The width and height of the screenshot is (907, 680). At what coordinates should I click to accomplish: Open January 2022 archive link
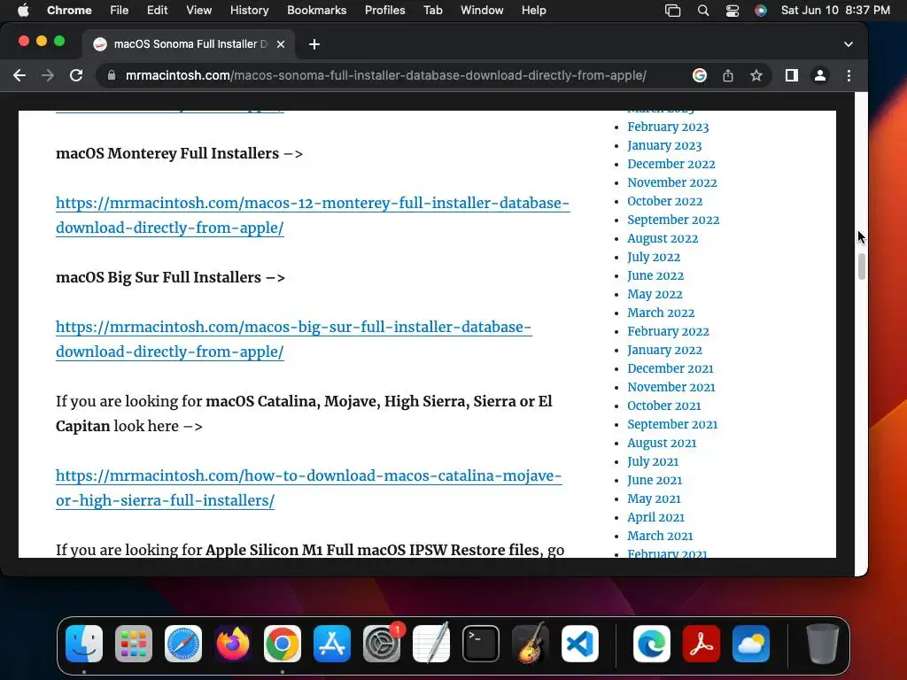point(664,350)
